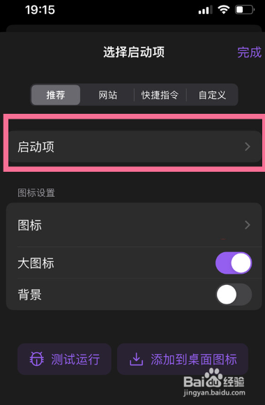
Task: Switch to the 快捷指令 tab
Action: (160, 95)
